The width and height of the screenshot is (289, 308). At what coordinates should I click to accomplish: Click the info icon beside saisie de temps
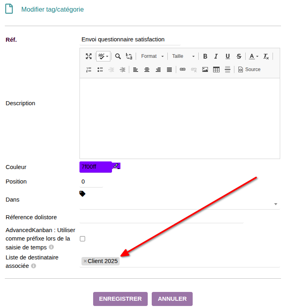coord(51,247)
